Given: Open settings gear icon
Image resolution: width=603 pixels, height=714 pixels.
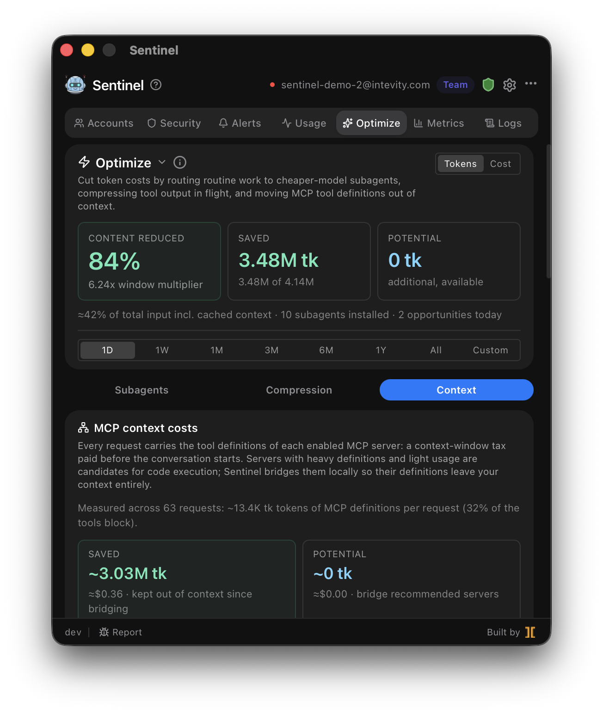Looking at the screenshot, I should pyautogui.click(x=510, y=85).
